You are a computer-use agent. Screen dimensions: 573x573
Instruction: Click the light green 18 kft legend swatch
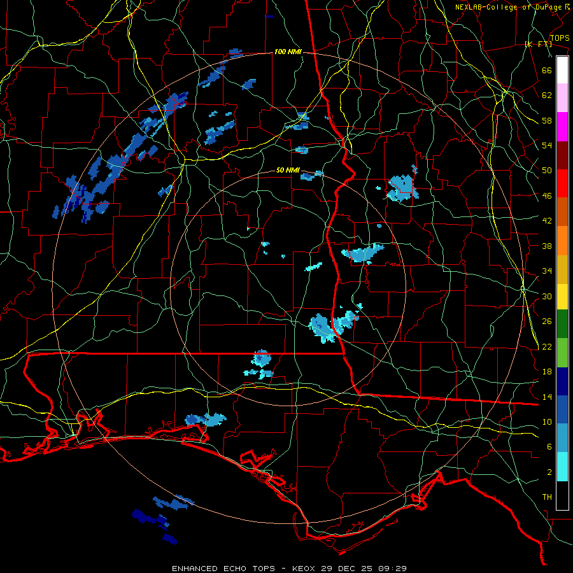coord(562,353)
